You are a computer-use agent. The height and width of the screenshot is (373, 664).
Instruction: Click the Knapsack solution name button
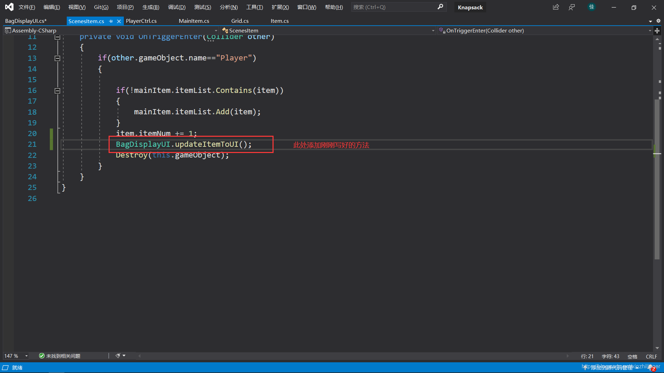click(470, 7)
